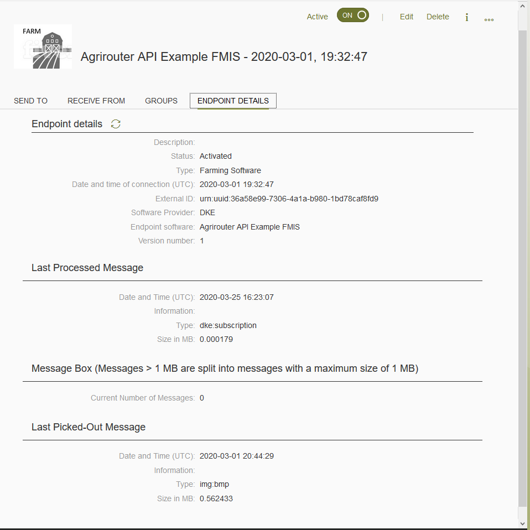The image size is (530, 530).
Task: Switch to the SEND TO tab
Action: pyautogui.click(x=30, y=101)
